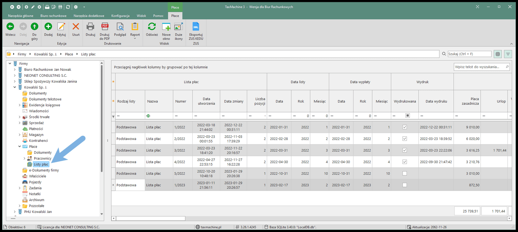Image resolution: width=518 pixels, height=232 pixels.
Task: Expand the Pracownicy tree node
Action: (24, 158)
